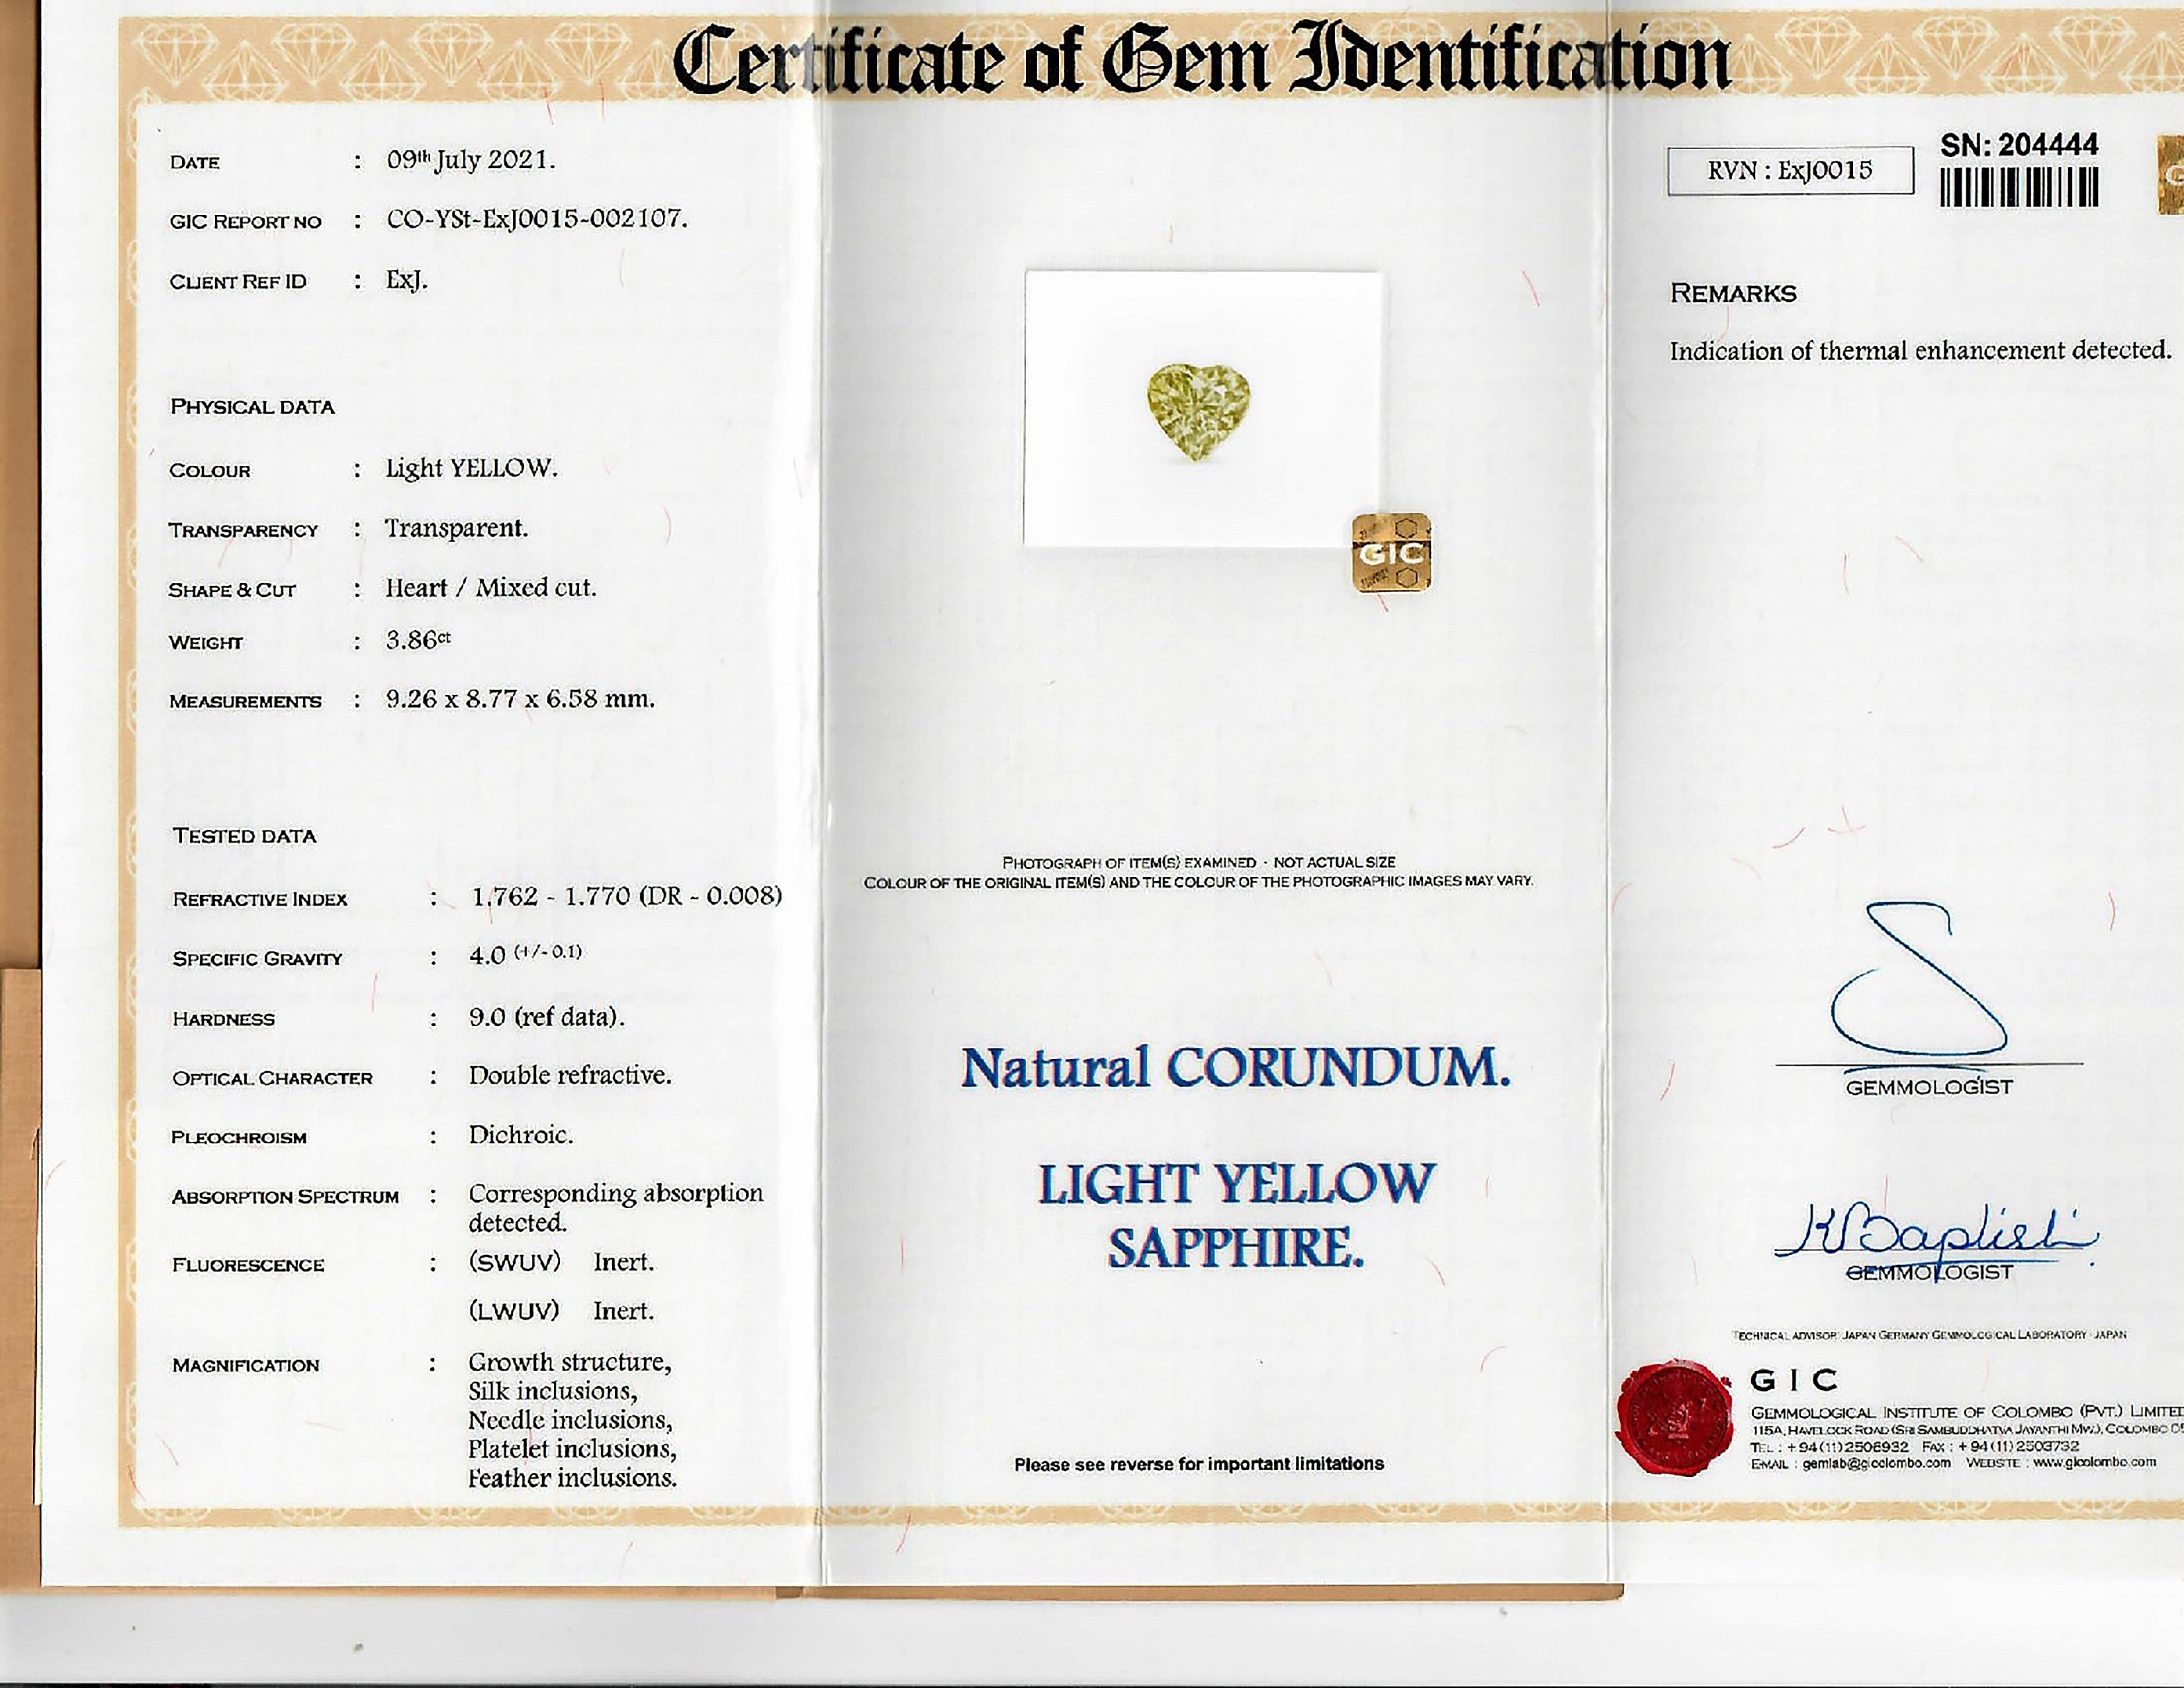Click the LWUV Inert fluorescence line
This screenshot has width=2184, height=1688.
point(561,1311)
